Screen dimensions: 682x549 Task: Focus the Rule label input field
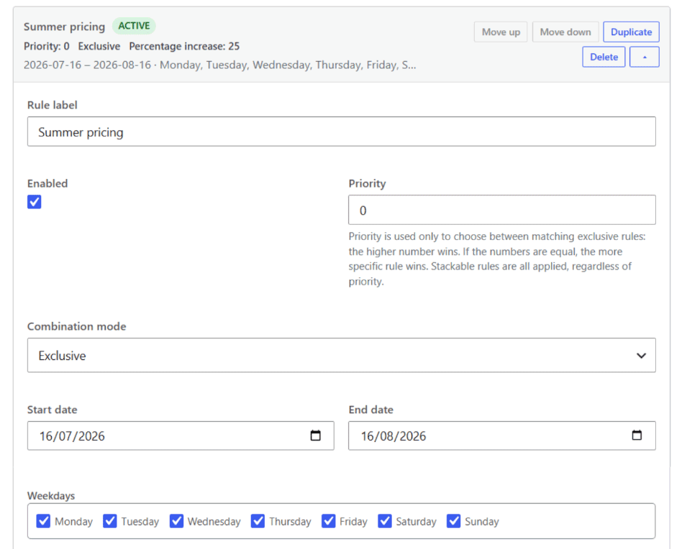342,132
